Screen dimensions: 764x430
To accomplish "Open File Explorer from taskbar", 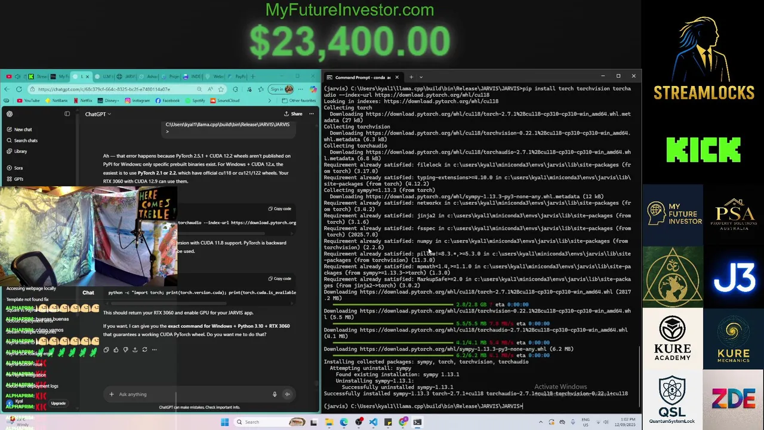I will pyautogui.click(x=329, y=422).
